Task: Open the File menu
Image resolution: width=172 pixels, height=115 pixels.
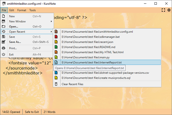Action: pos(4,10)
